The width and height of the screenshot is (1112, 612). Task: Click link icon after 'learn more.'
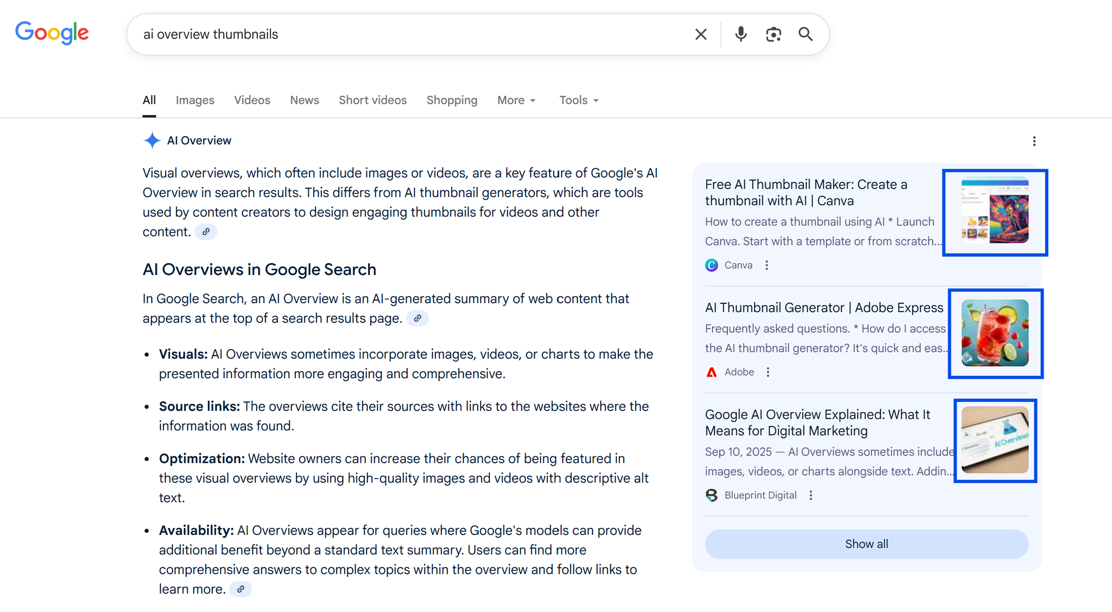click(241, 589)
